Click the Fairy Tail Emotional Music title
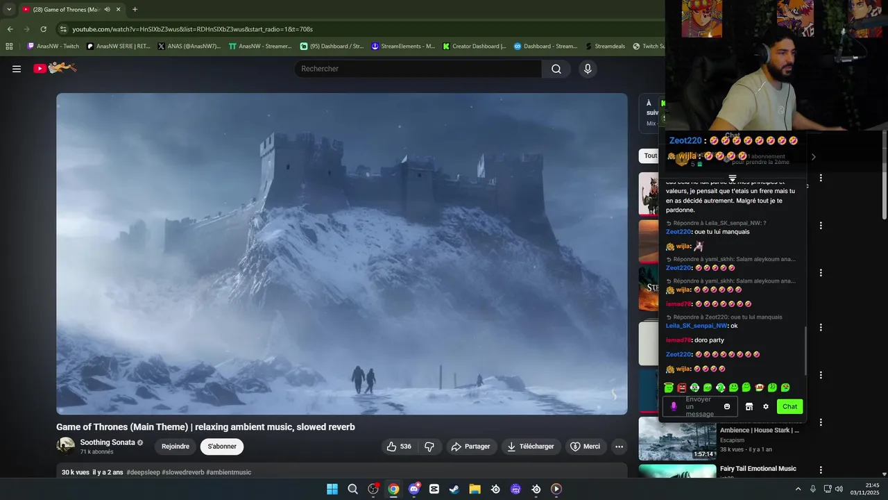Screen dimensions: 888x500 click(x=758, y=469)
